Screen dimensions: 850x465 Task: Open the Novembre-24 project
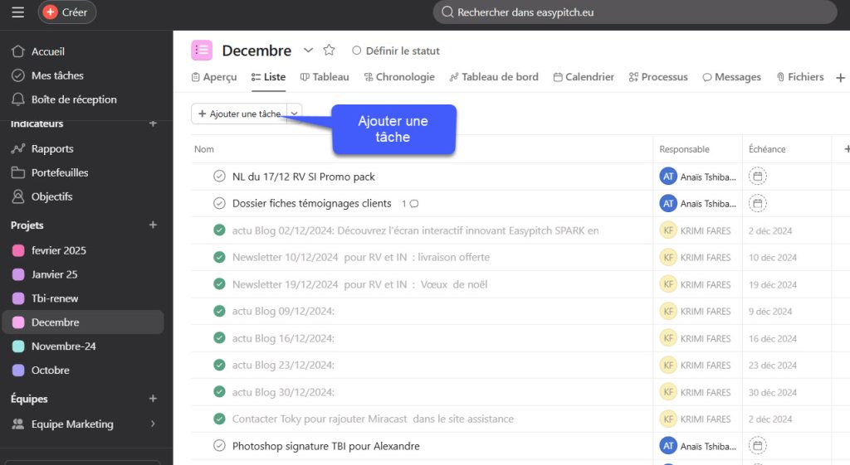tap(63, 346)
